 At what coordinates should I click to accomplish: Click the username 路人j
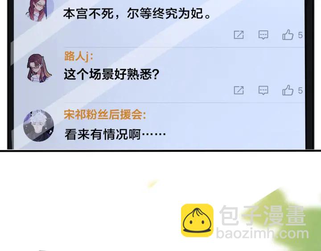pos(78,56)
